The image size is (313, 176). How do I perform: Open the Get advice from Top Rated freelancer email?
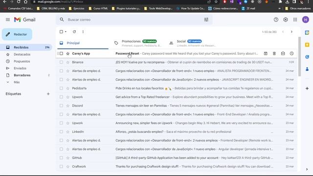pos(177,97)
